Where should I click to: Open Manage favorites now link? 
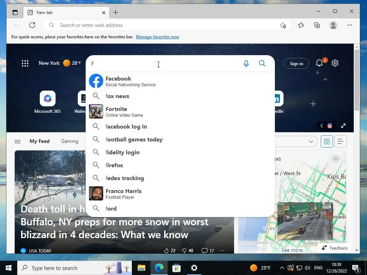(x=158, y=37)
